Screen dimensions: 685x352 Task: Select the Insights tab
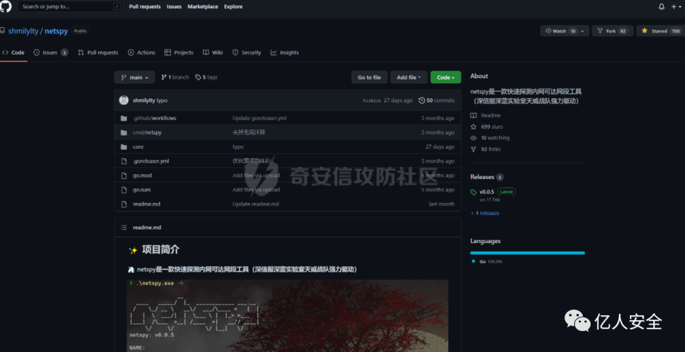[x=284, y=53]
